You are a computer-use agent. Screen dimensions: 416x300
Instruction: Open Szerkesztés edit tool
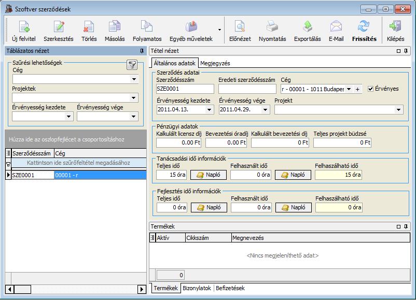pos(59,27)
